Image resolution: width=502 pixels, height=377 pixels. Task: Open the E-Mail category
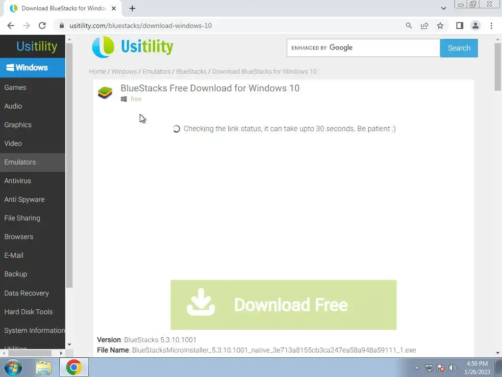pos(14,255)
